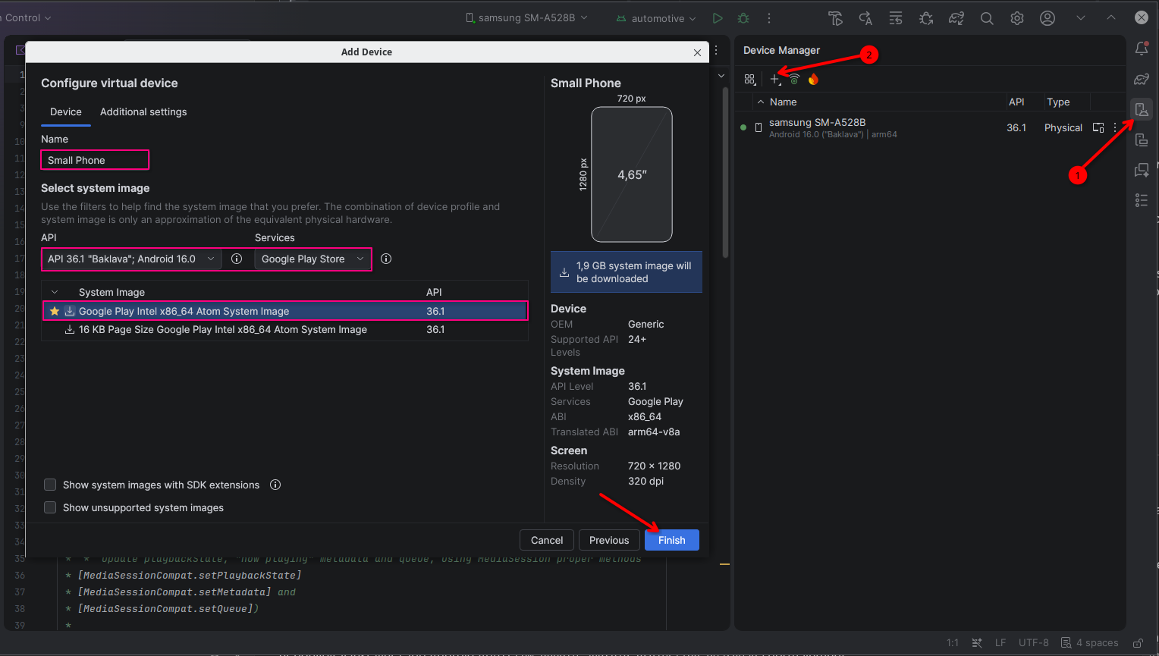Open the automotive run configuration dropdown
Viewport: 1159px width, 656px height.
[x=655, y=18]
